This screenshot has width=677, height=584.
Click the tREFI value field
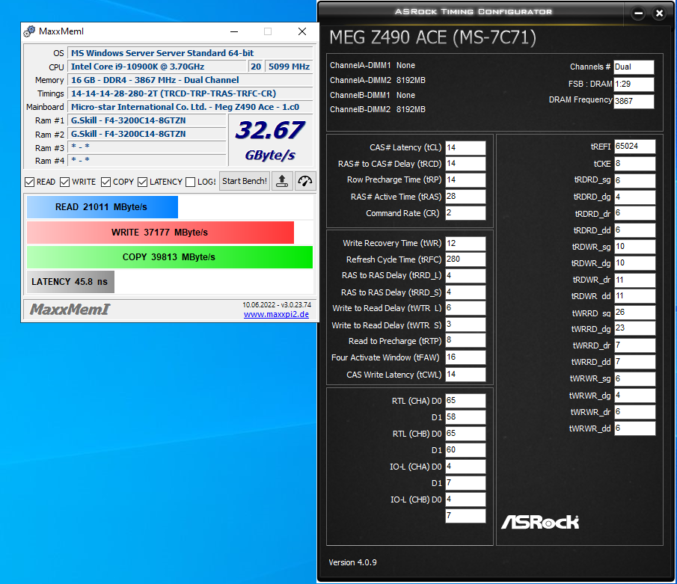coord(634,147)
